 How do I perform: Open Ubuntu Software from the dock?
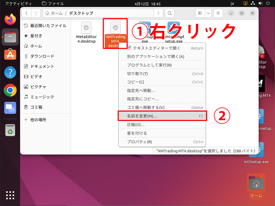pos(10,55)
